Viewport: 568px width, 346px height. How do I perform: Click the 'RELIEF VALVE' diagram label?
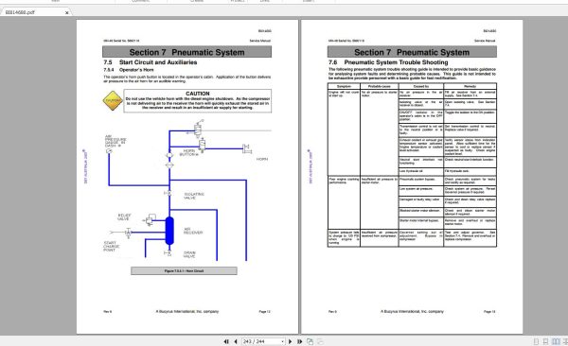124,216
